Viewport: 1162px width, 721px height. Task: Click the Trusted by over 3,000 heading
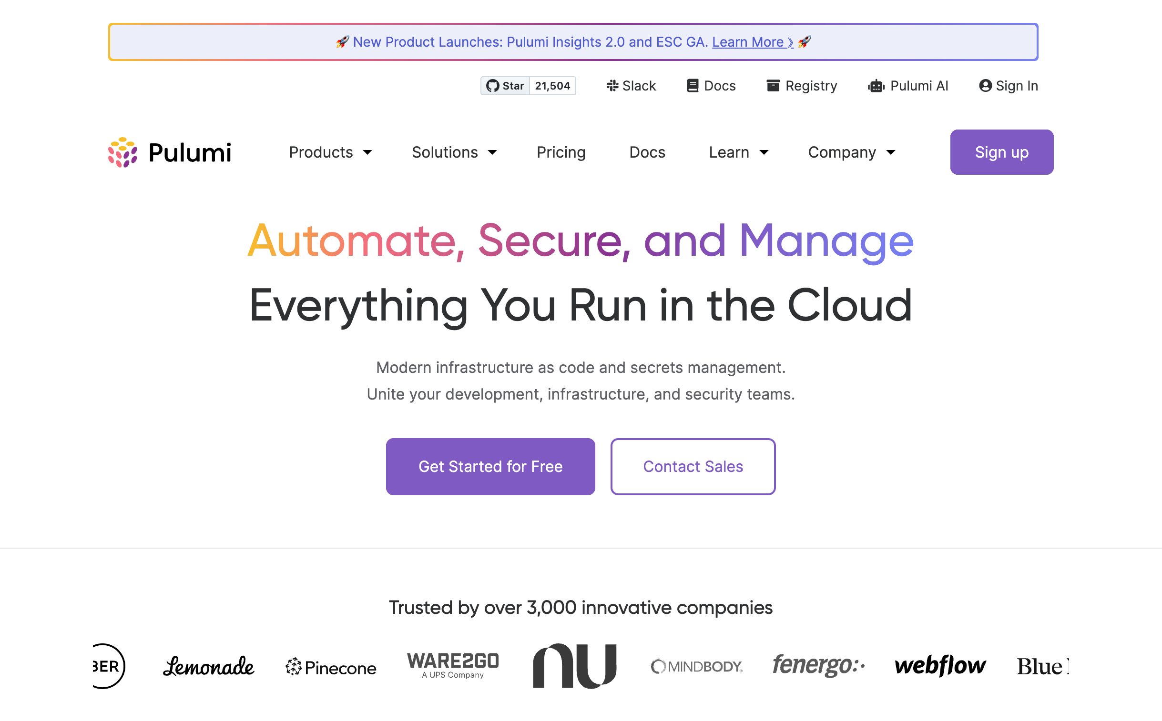(x=581, y=608)
